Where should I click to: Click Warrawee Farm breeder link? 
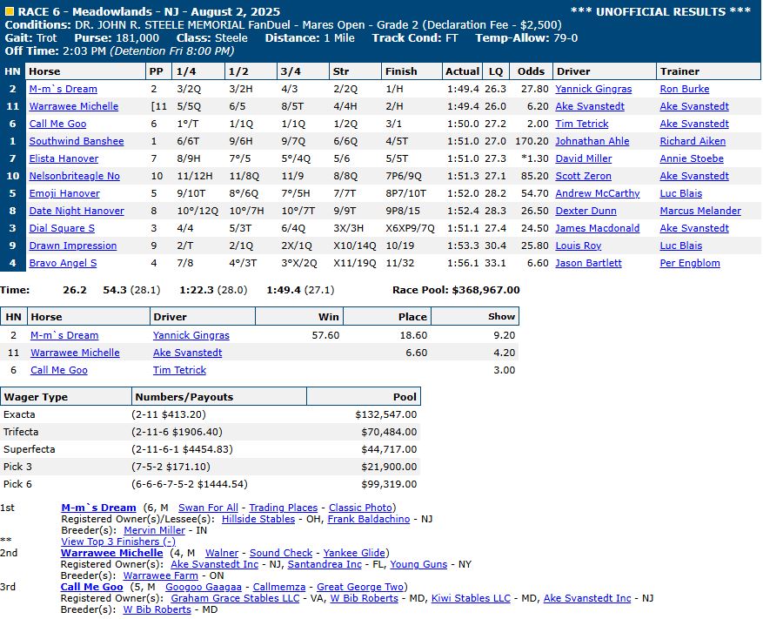[x=160, y=575]
